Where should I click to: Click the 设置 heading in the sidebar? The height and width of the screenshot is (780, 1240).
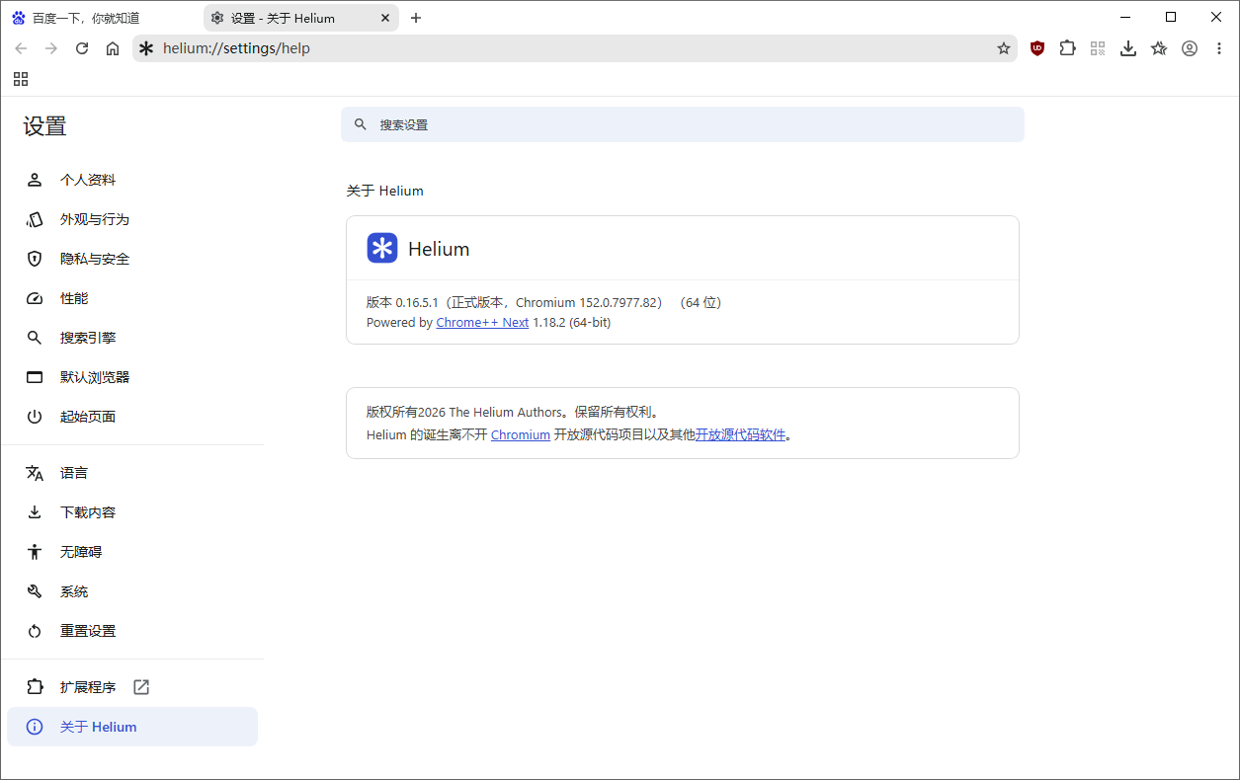pyautogui.click(x=44, y=126)
